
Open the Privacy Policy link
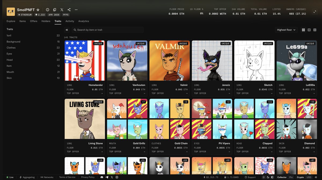pyautogui.click(x=88, y=177)
